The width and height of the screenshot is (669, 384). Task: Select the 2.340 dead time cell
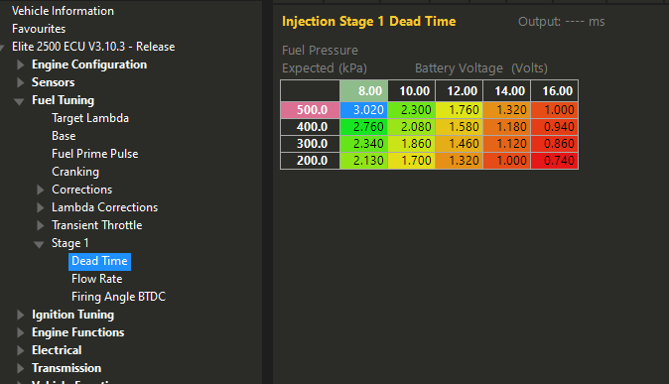pyautogui.click(x=364, y=144)
